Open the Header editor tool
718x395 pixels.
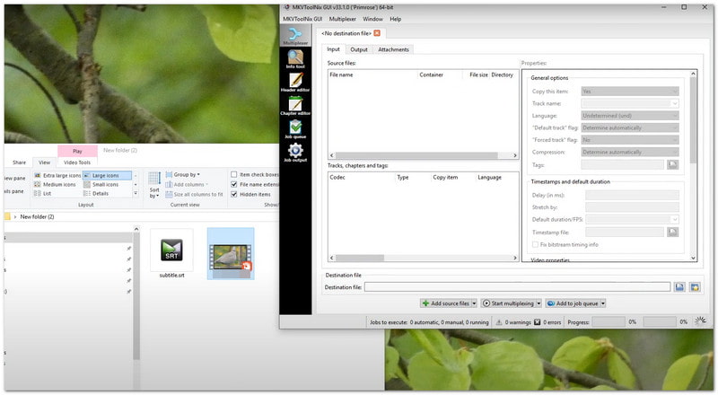click(295, 83)
